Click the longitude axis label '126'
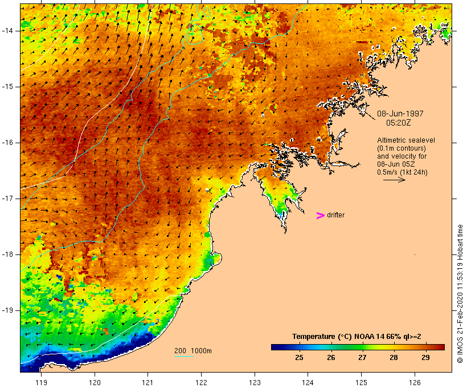The width and height of the screenshot is (467, 388). click(415, 382)
